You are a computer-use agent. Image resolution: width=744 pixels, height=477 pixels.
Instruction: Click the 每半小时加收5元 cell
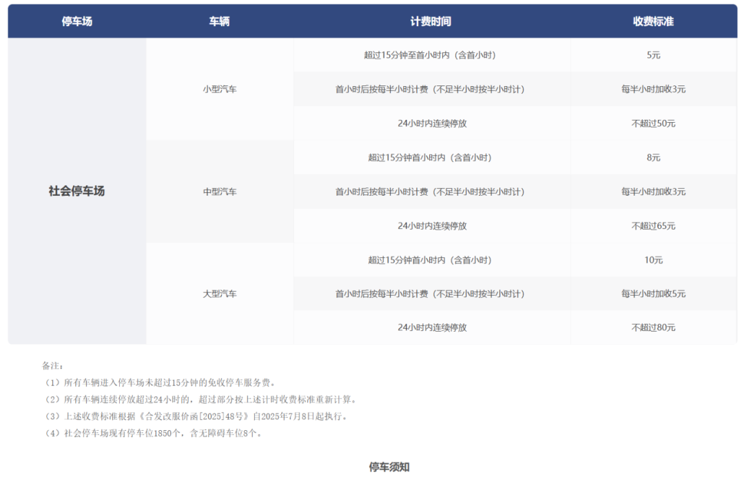(x=653, y=294)
